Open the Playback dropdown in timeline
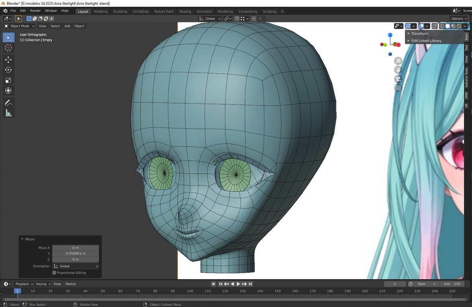Image resolution: width=472 pixels, height=307 pixels. tap(24, 284)
